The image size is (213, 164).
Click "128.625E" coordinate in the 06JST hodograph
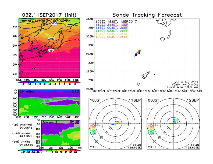(192, 147)
